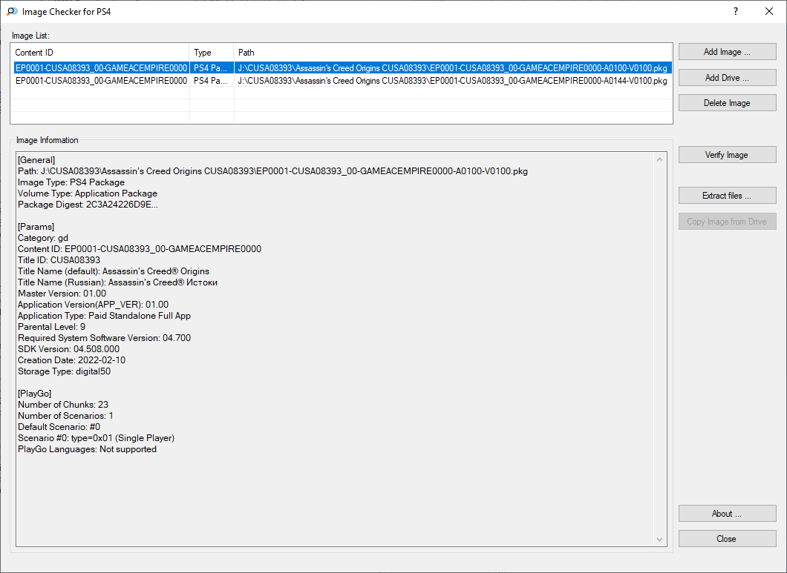Click the Required System Software Version line
This screenshot has height=573, width=787.
click(104, 338)
